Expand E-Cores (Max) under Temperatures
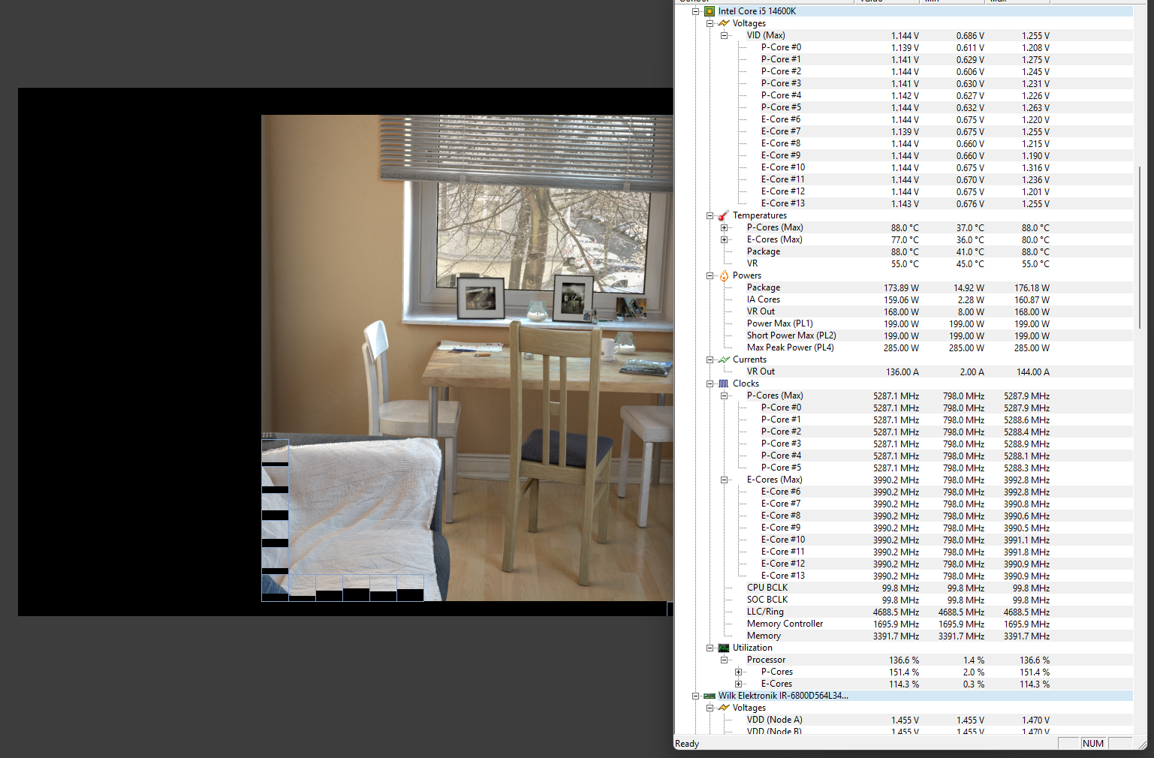Viewport: 1154px width, 758px height. (x=725, y=239)
